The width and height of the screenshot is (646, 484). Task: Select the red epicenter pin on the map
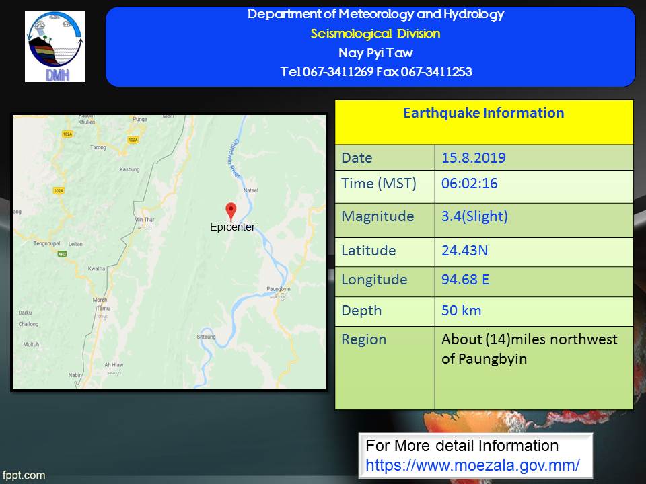(231, 212)
